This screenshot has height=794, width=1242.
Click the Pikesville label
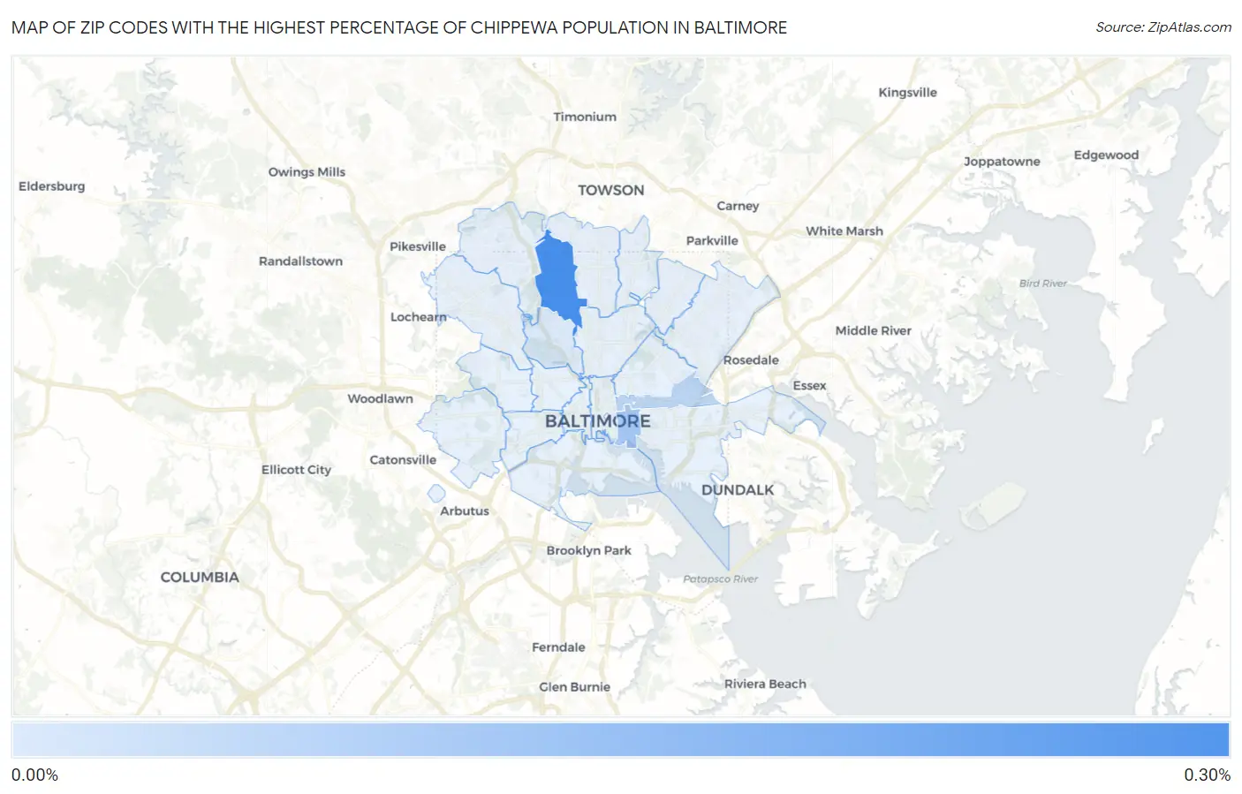(418, 246)
